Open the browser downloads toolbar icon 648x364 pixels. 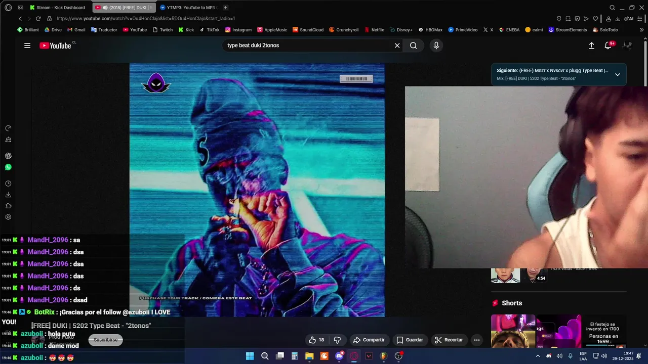point(618,19)
